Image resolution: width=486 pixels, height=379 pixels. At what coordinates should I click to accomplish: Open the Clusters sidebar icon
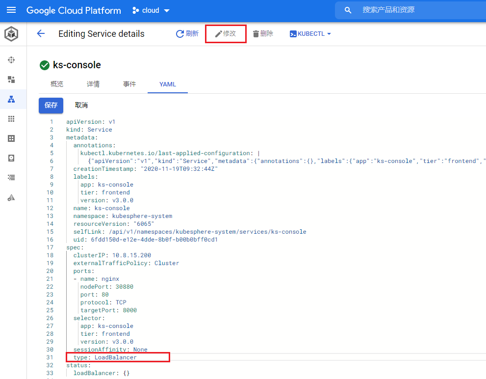tap(11, 60)
